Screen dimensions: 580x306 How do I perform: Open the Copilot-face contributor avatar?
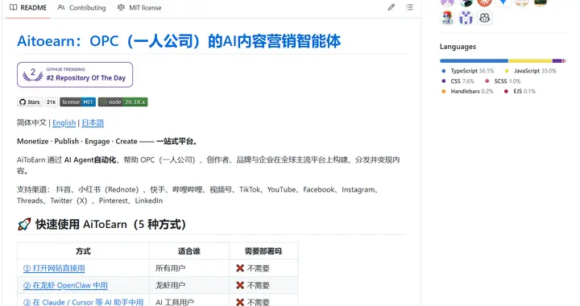[485, 18]
